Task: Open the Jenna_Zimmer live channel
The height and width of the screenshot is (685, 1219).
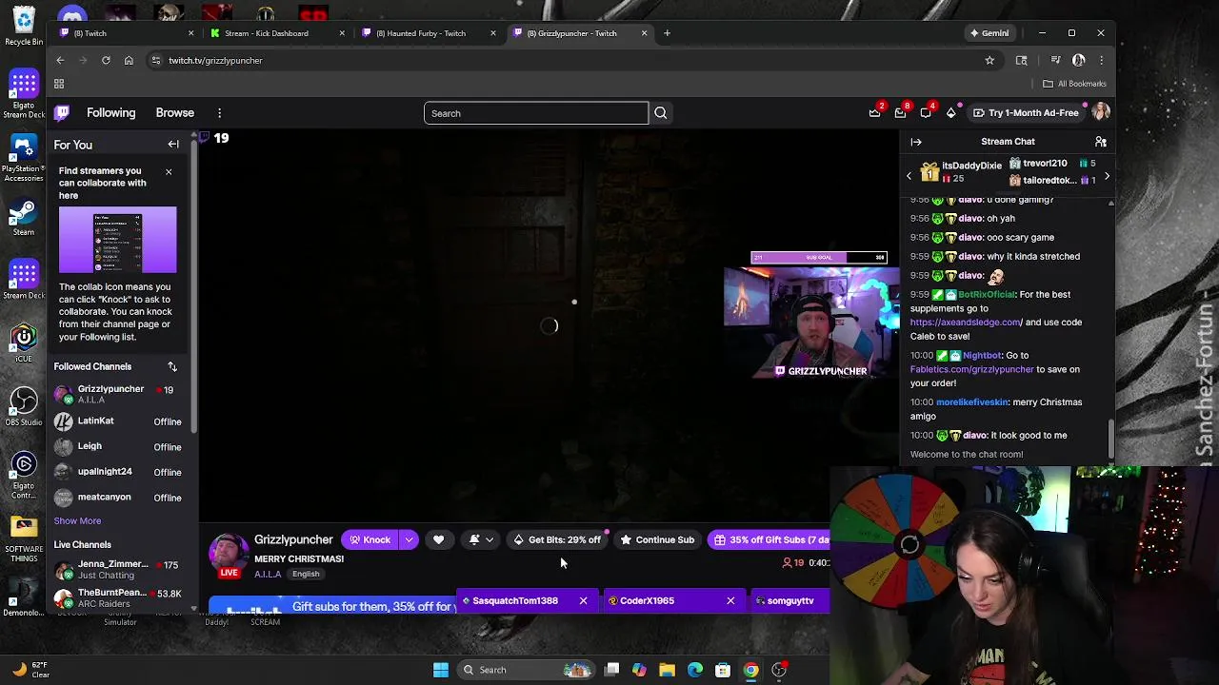Action: coord(117,569)
